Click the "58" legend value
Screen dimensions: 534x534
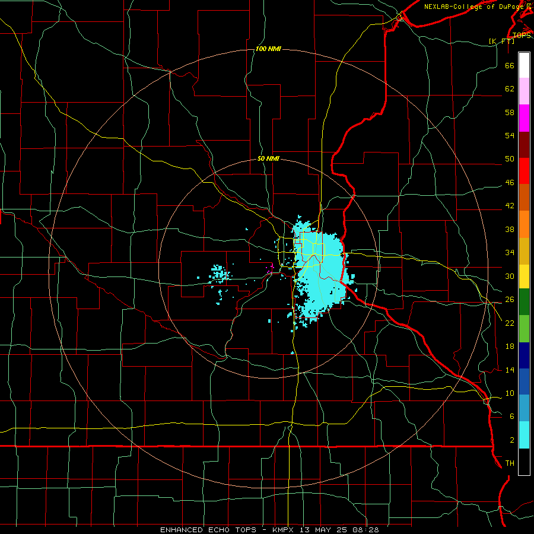tap(510, 112)
